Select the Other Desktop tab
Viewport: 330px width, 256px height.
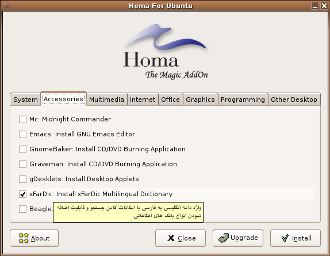[294, 100]
